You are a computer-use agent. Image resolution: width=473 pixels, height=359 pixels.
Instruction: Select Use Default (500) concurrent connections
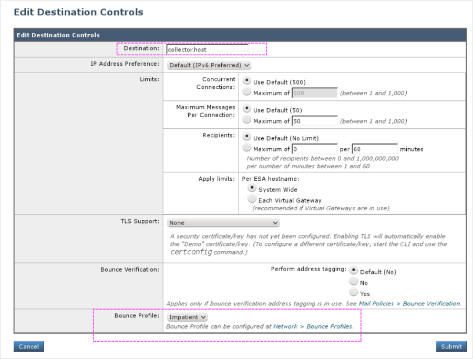tap(246, 81)
